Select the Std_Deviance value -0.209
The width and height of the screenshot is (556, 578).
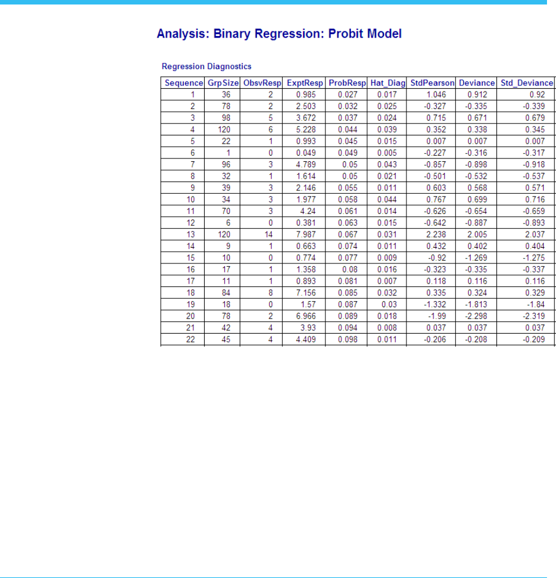[x=534, y=339]
